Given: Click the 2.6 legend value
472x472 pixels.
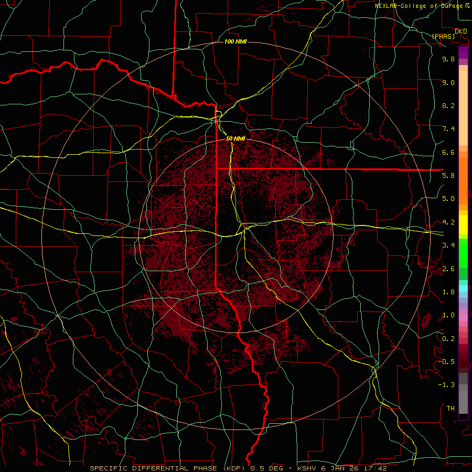Looking at the screenshot, I should (x=448, y=269).
